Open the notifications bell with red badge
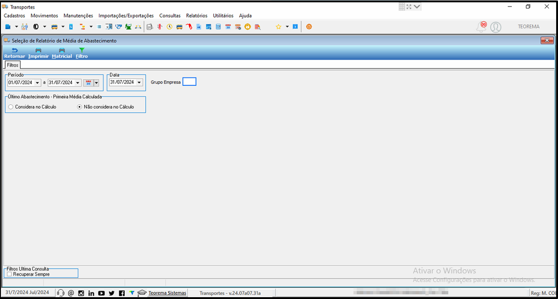Screen dimensions: 558x299 pyautogui.click(x=481, y=27)
